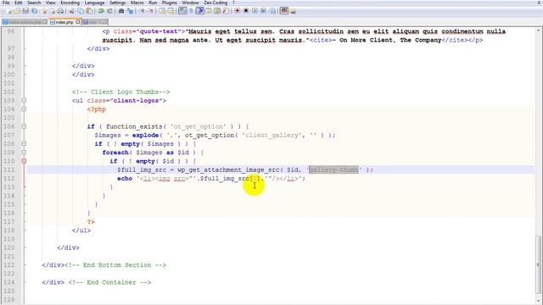Close the index.php tab with its X
This screenshot has width=543, height=305.
78,22
